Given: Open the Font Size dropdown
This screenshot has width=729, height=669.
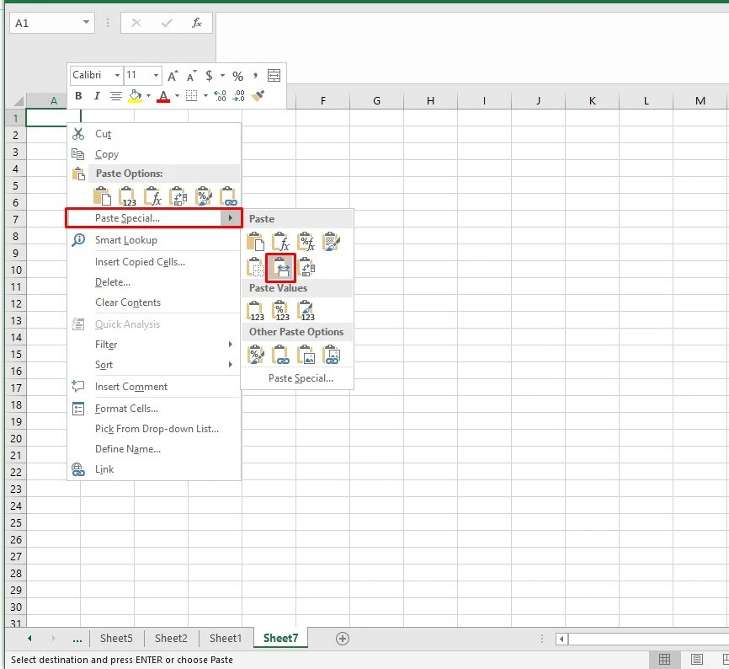Looking at the screenshot, I should tap(155, 75).
